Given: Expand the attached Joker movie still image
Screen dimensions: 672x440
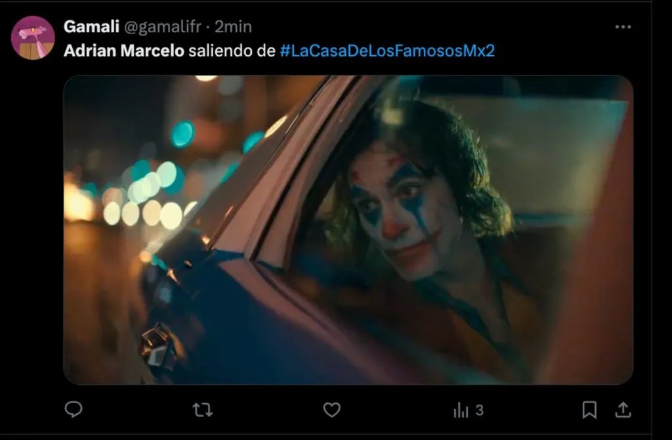Looking at the screenshot, I should (x=348, y=230).
